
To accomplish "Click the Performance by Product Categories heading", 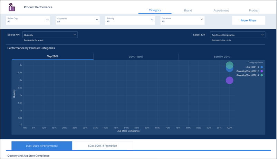I will coord(31,48).
